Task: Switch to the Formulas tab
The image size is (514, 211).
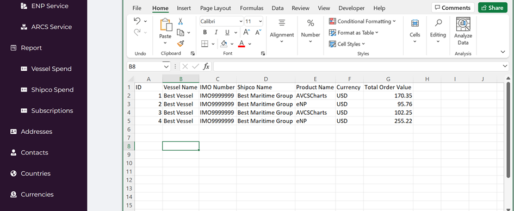Action: 251,9
